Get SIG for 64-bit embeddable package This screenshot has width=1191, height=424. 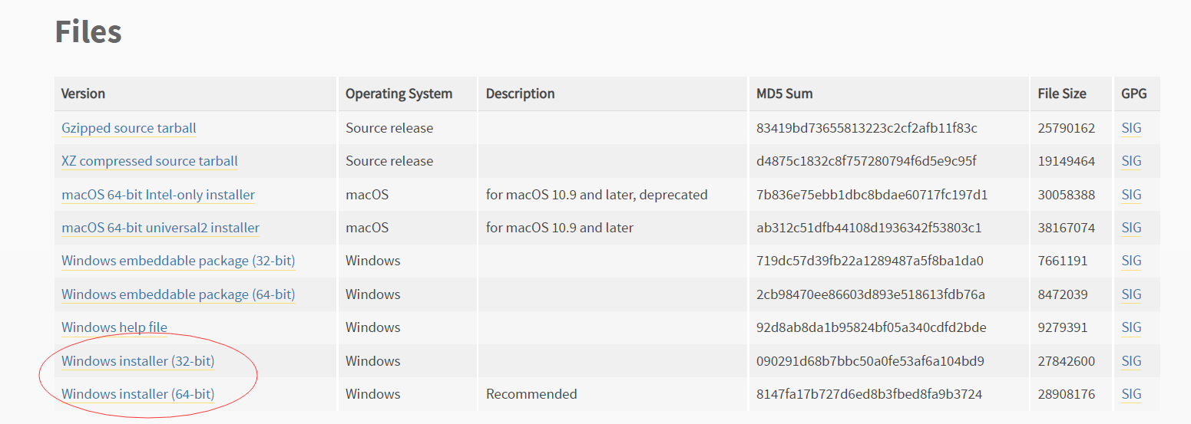tap(1131, 294)
